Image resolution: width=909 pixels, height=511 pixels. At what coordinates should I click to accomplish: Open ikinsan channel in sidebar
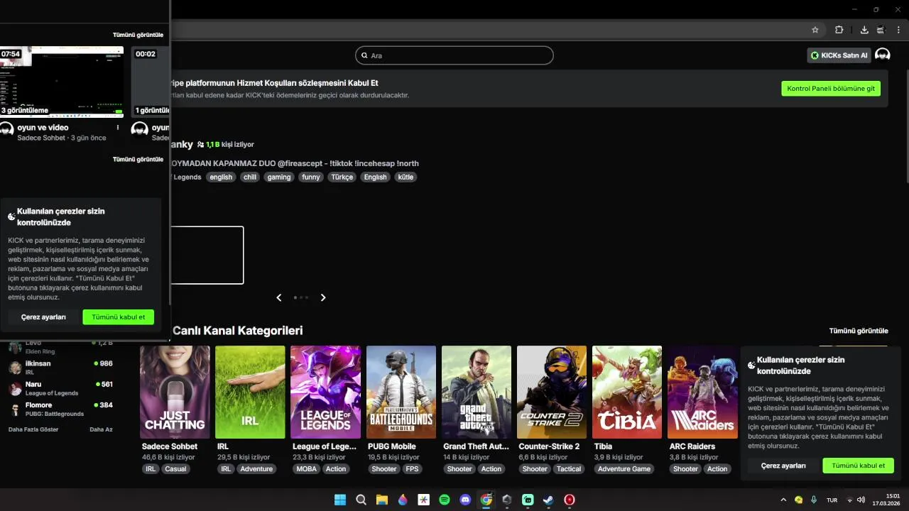[x=60, y=368]
